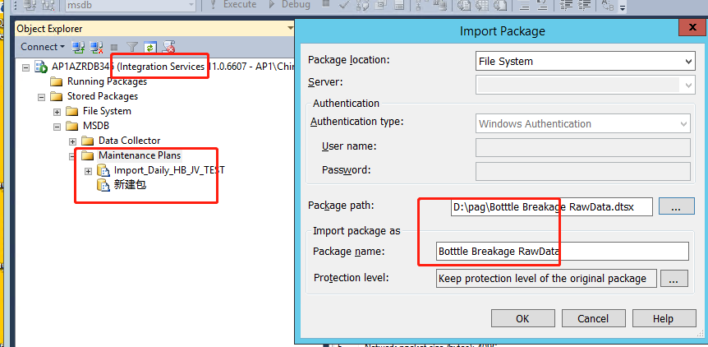Close the Import Package dialog
The width and height of the screenshot is (708, 347).
pos(692,28)
